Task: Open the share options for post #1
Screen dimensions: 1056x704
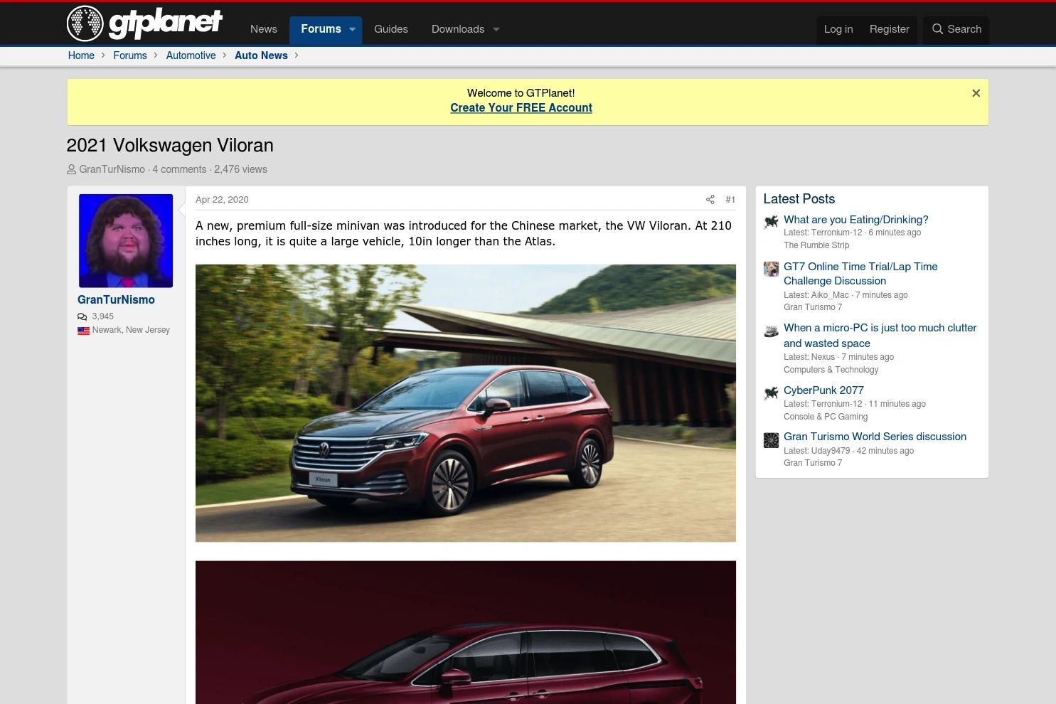Action: point(710,200)
